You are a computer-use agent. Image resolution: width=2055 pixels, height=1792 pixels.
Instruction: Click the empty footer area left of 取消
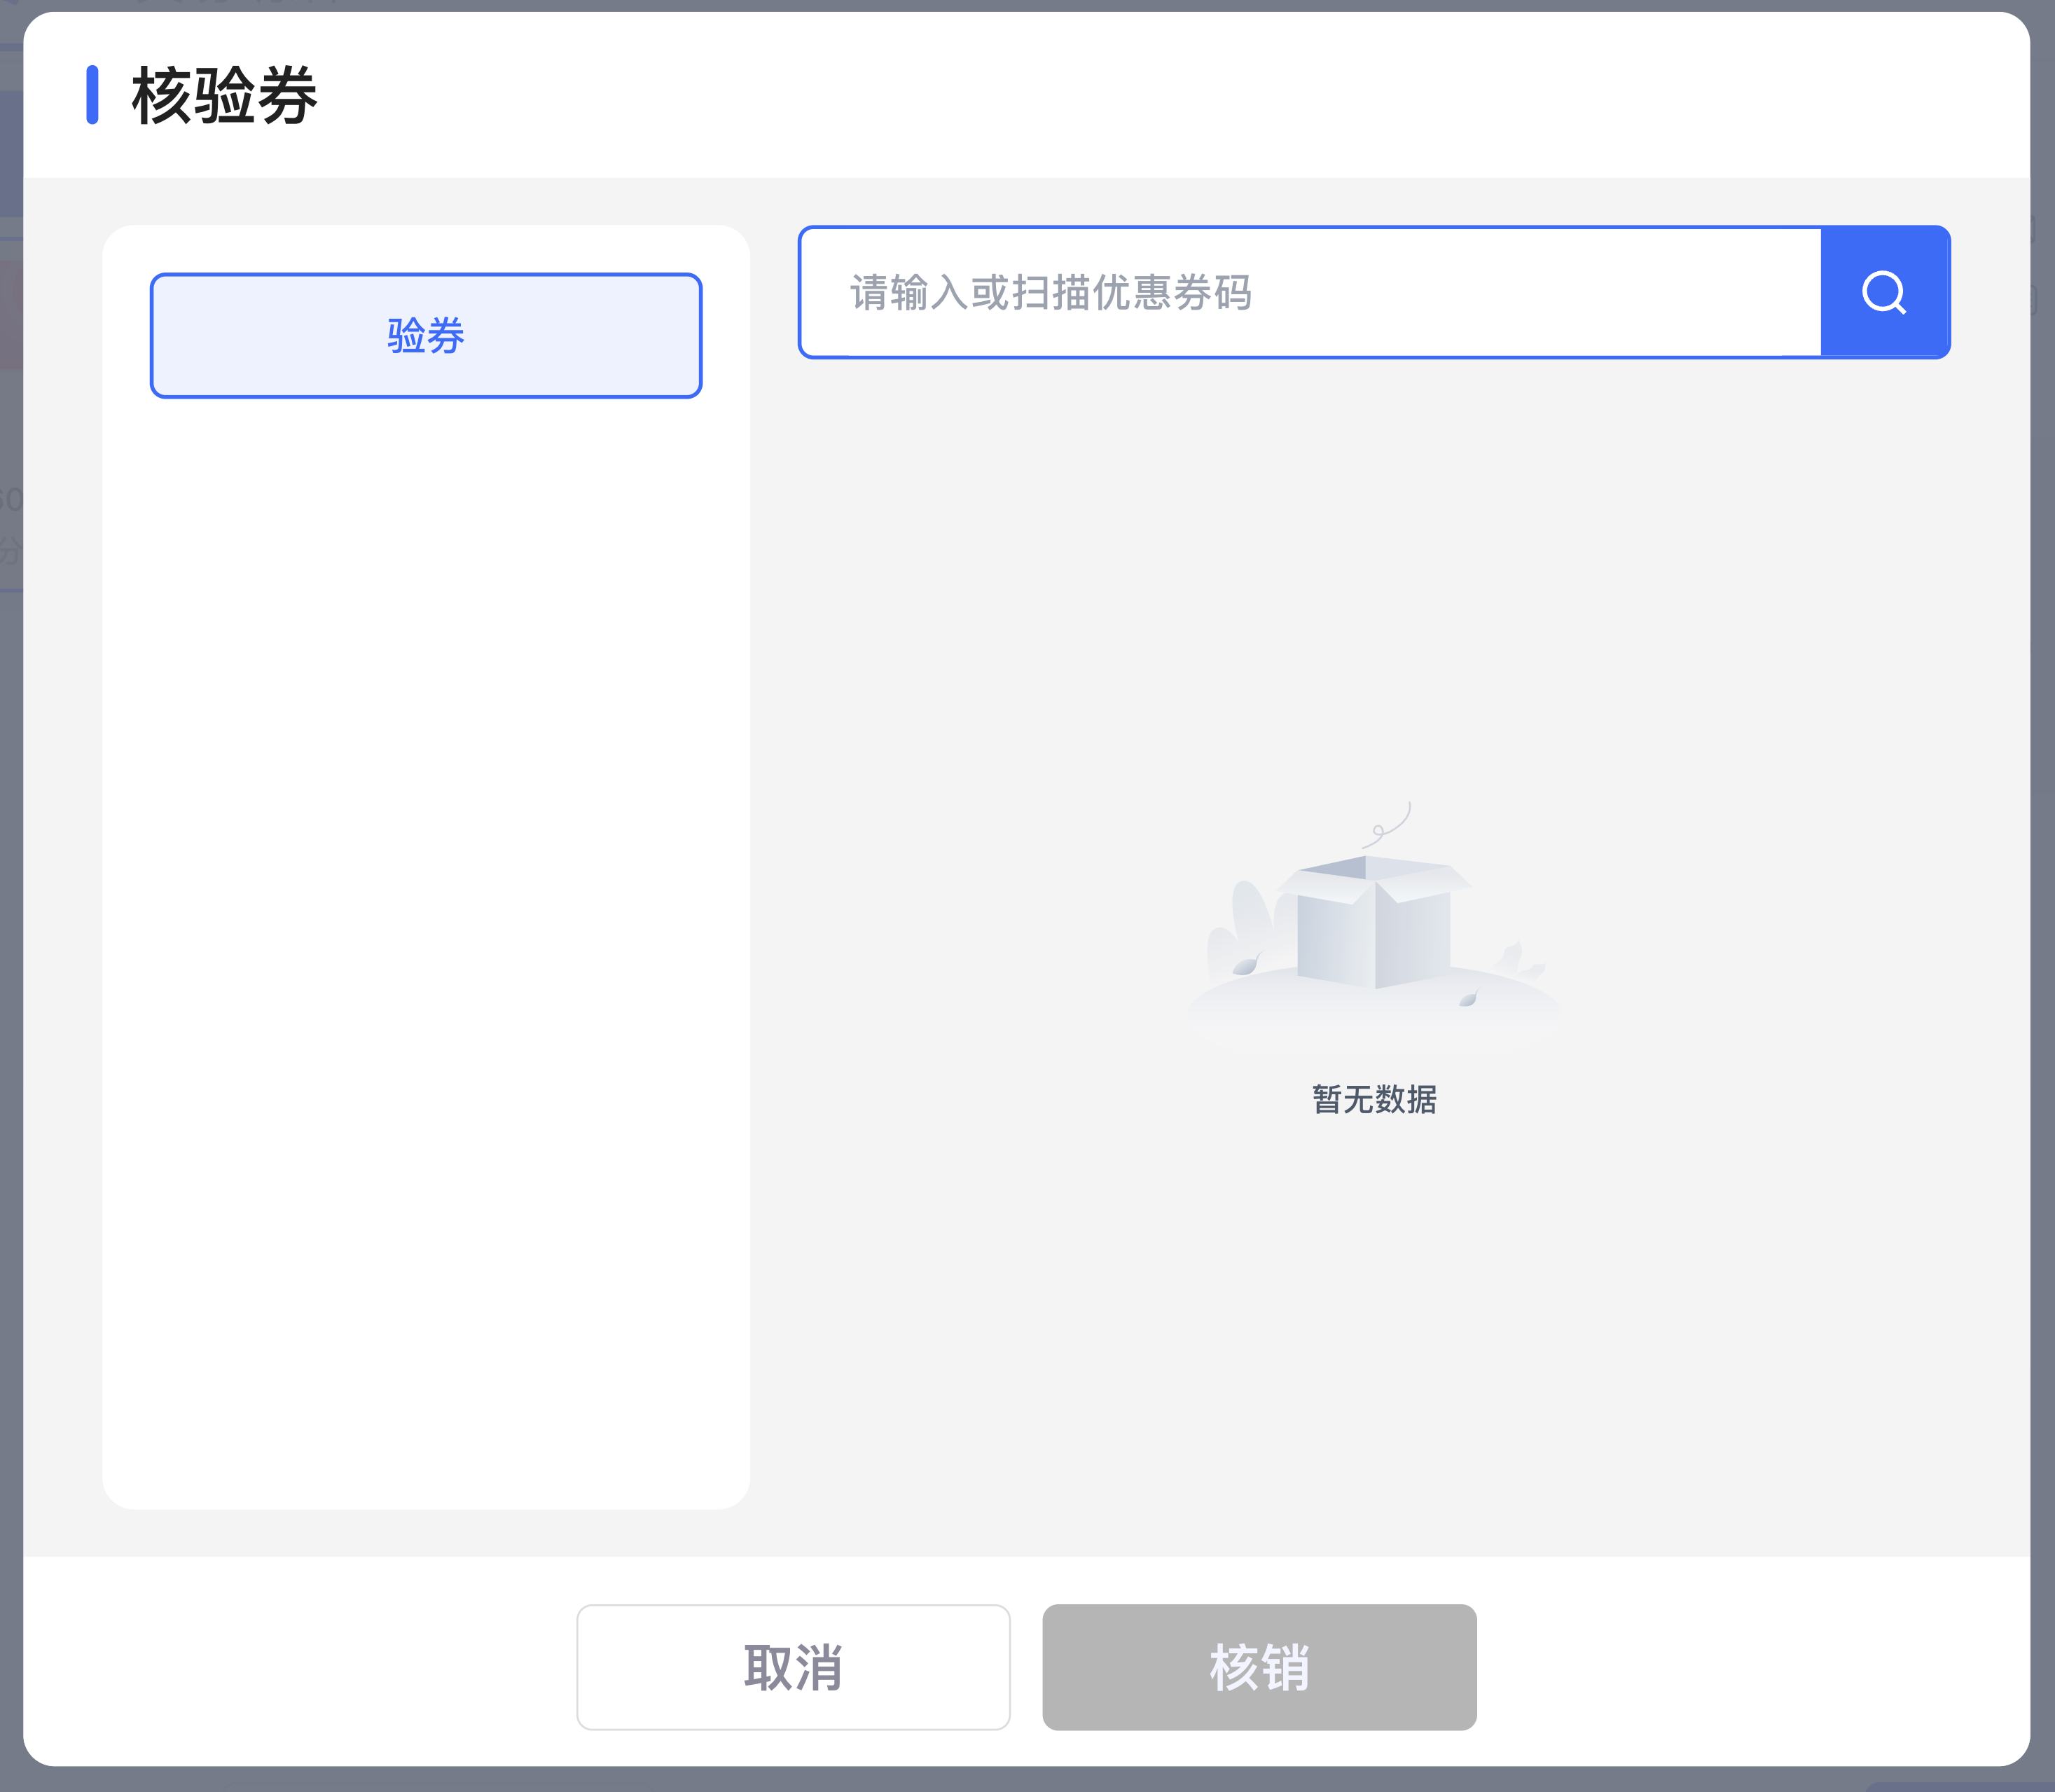tap(300, 1667)
